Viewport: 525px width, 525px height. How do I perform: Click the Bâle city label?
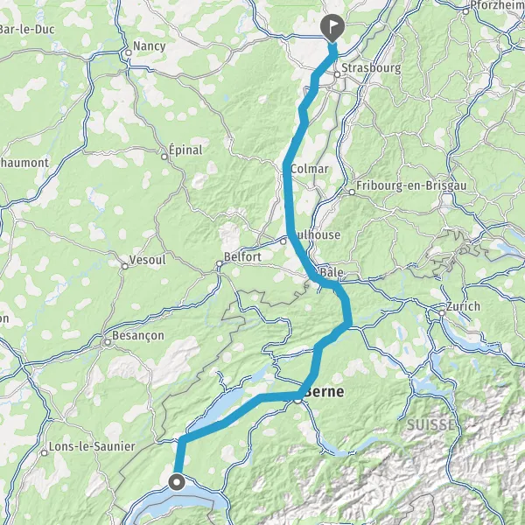click(332, 271)
